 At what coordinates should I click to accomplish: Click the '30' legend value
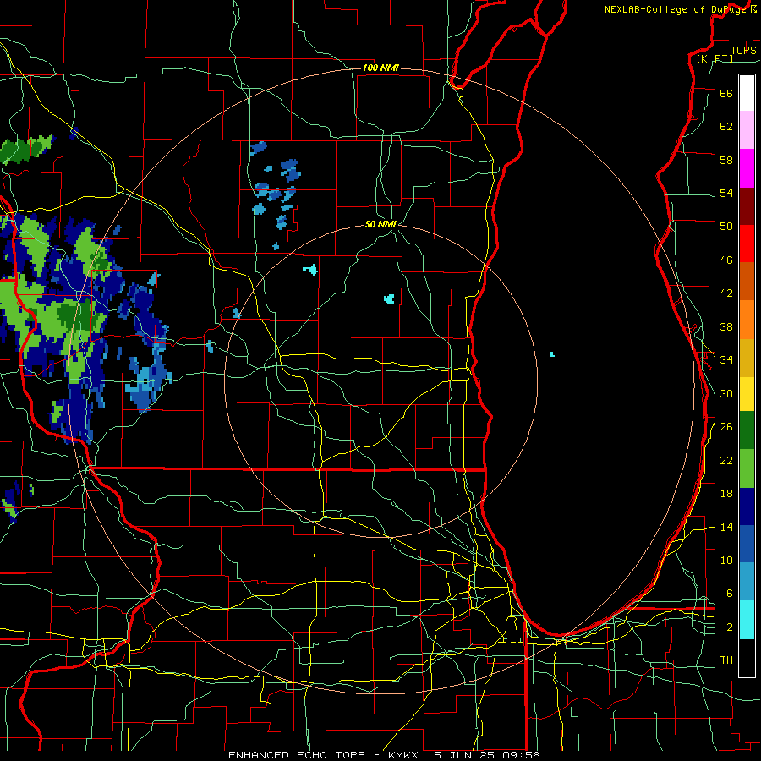(x=726, y=393)
